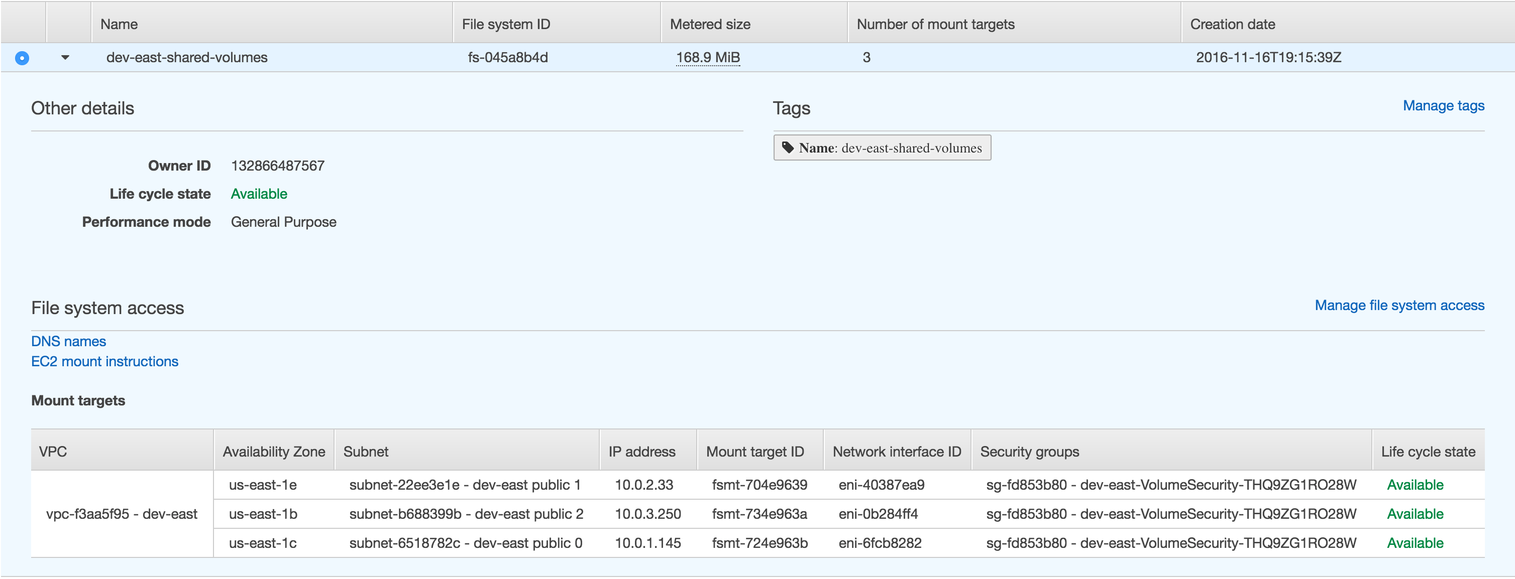Open EC2 mount instructions link
1515x579 pixels.
pyautogui.click(x=104, y=361)
